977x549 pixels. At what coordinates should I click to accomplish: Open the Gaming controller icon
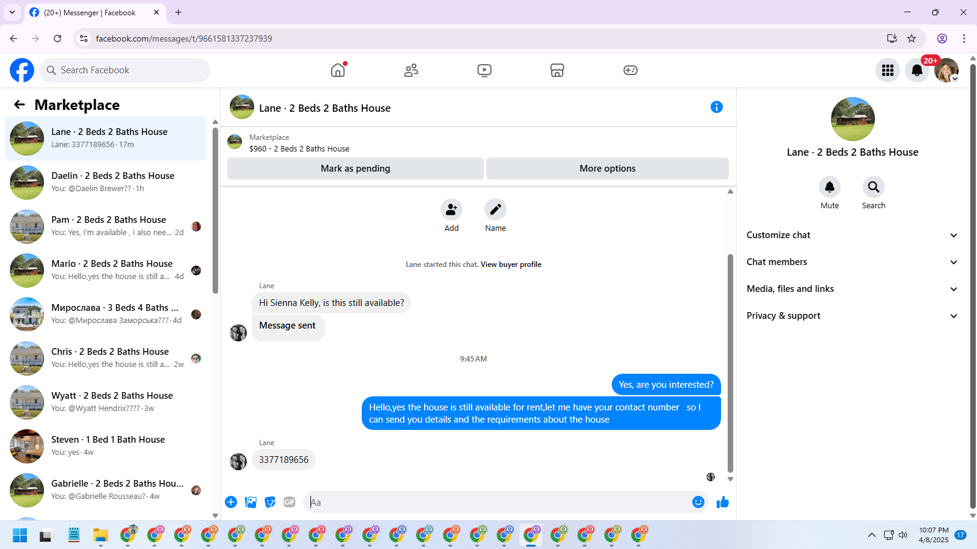(x=631, y=70)
